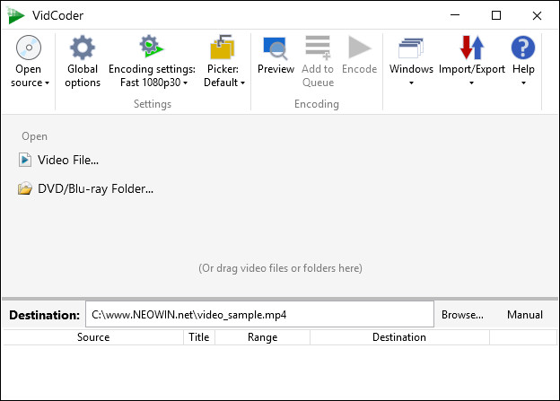Click the Browse... button
Screen dimensions: 560x401
[x=462, y=315]
